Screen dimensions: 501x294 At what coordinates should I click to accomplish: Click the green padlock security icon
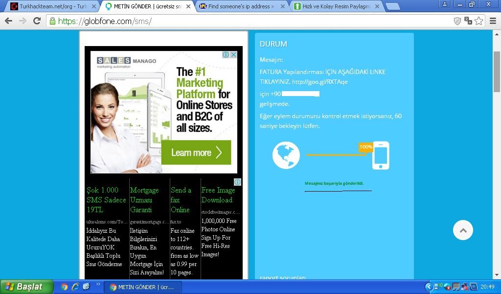(x=52, y=21)
